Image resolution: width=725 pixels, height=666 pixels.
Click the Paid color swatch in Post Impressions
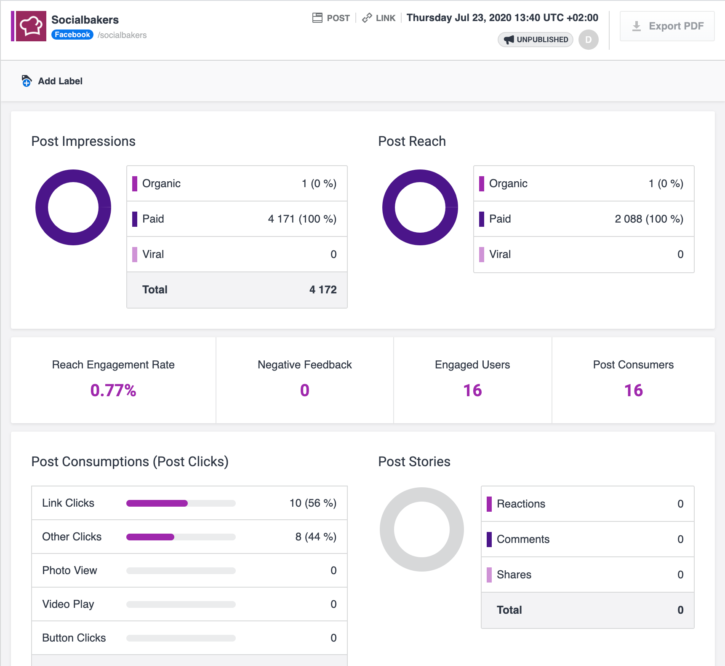click(x=135, y=219)
